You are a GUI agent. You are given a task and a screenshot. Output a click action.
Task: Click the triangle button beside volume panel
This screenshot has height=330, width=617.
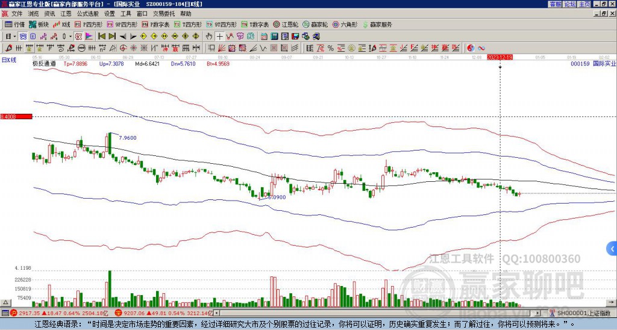click(5, 303)
